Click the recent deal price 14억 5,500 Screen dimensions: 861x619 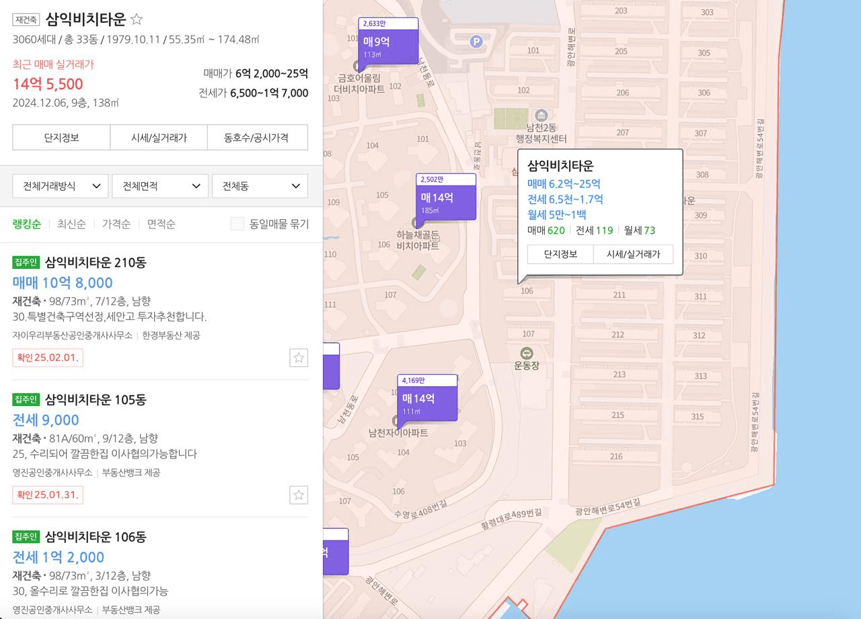[48, 84]
